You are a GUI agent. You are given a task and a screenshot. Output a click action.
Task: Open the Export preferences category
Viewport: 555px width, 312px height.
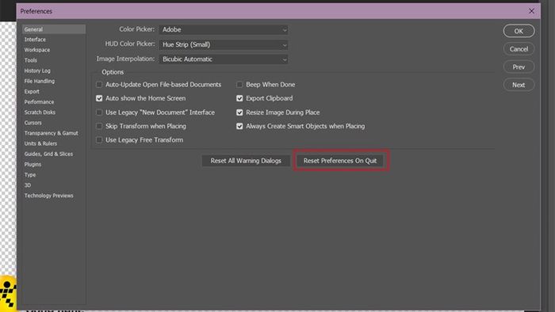click(x=32, y=92)
